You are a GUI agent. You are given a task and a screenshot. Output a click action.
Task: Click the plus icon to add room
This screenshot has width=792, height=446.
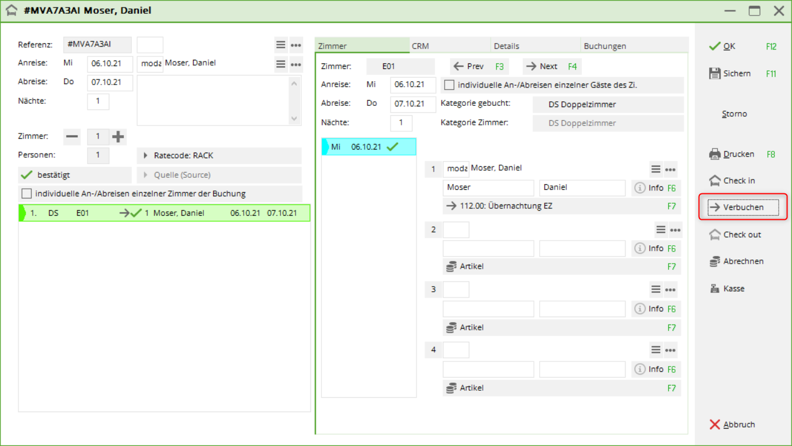pyautogui.click(x=118, y=137)
